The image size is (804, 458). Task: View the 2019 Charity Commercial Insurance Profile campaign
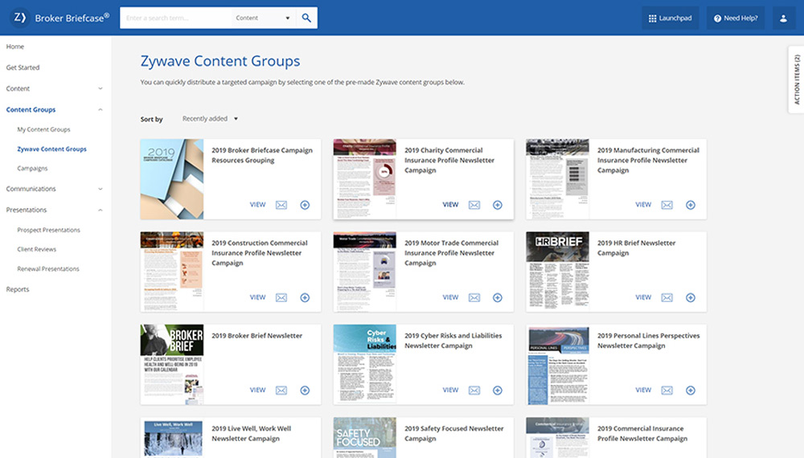point(450,204)
